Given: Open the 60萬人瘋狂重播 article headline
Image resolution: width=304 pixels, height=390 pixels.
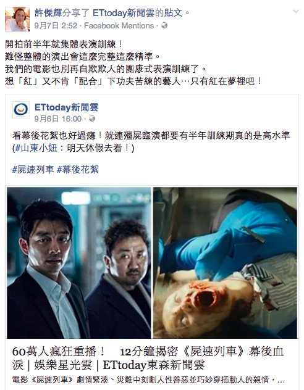Looking at the screenshot, I should (148, 358).
